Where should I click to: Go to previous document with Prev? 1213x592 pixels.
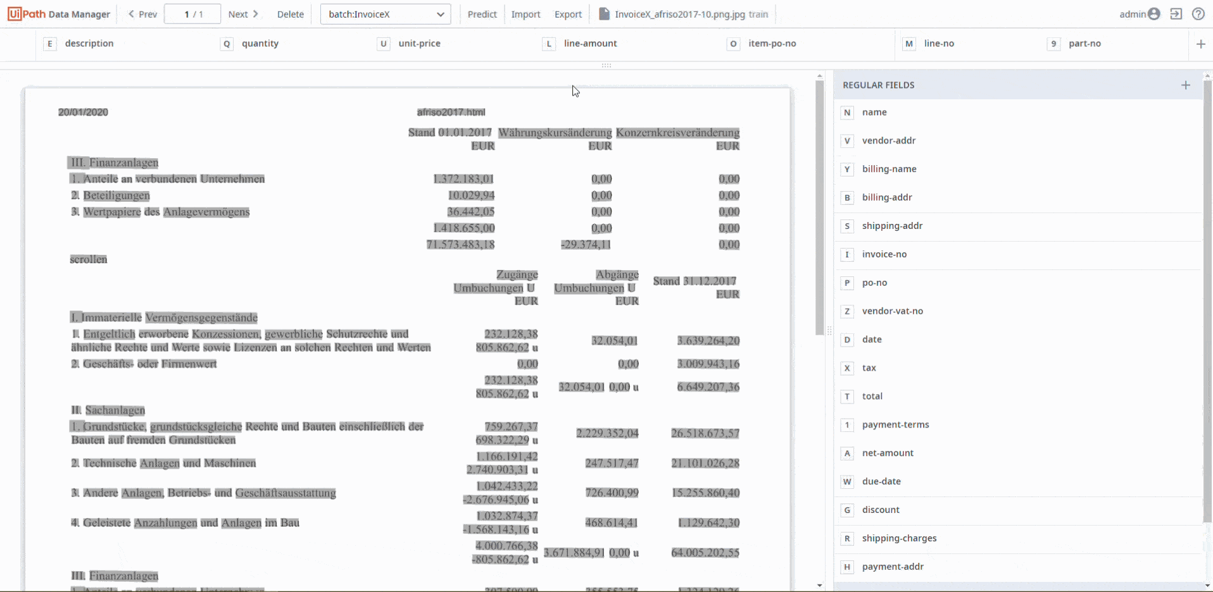click(142, 14)
